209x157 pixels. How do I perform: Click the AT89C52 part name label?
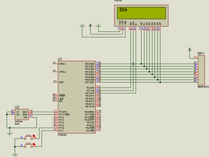62,135
